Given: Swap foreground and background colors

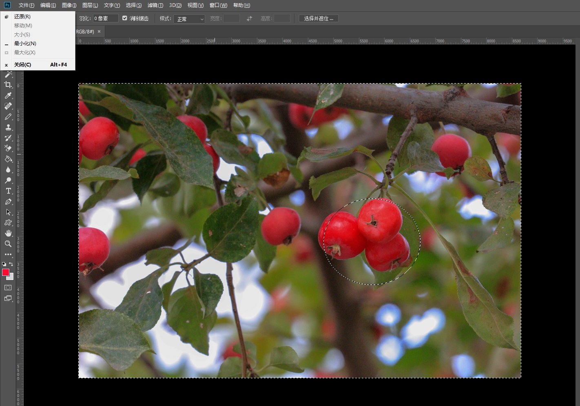Looking at the screenshot, I should point(11,264).
